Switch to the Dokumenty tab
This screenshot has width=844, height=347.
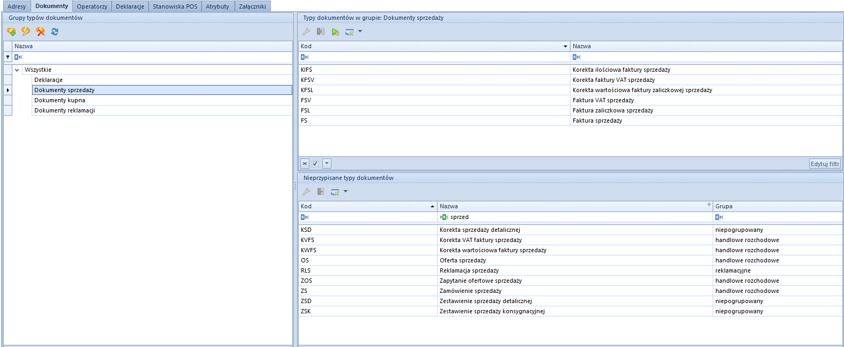point(51,6)
